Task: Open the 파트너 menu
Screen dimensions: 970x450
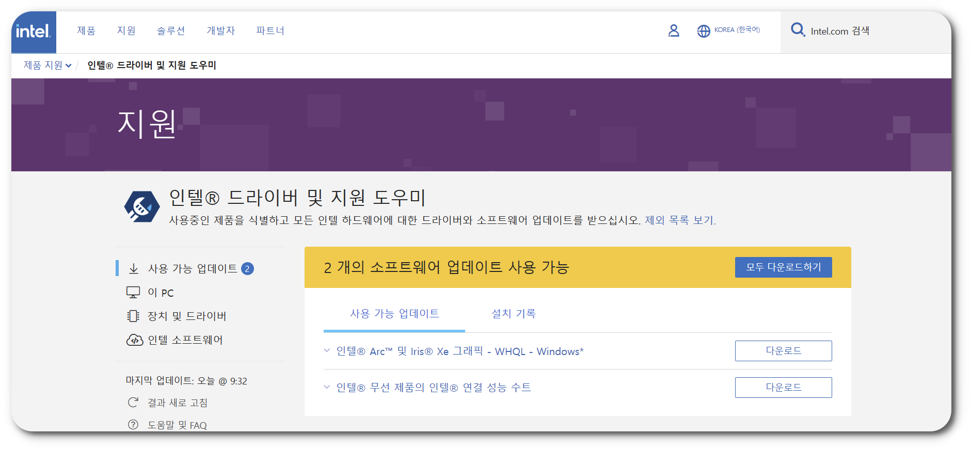Action: click(270, 31)
